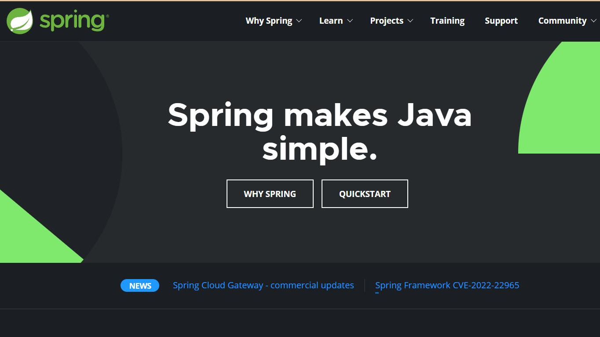Expand the chevron next to Why Spring
This screenshot has width=600, height=337.
pos(299,21)
